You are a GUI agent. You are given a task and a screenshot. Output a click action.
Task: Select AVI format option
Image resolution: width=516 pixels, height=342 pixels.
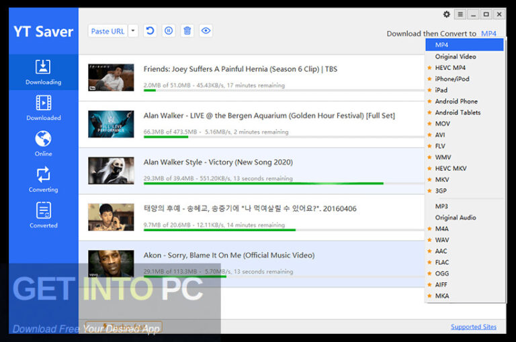(464, 134)
